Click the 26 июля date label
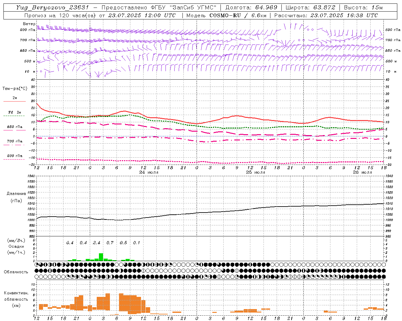The height and width of the screenshot is (321, 402). point(362,172)
